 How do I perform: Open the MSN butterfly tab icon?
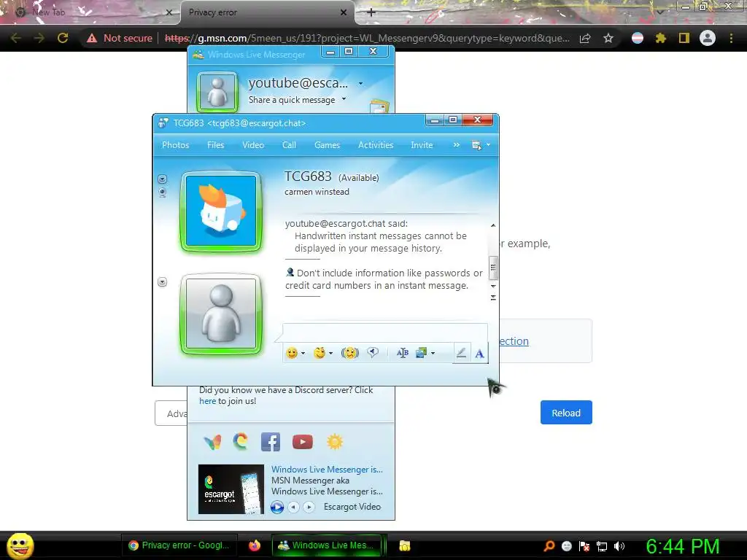[x=212, y=442]
